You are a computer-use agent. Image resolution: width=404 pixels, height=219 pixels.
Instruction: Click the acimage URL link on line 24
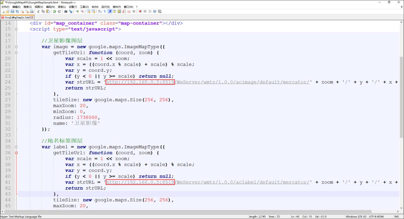(207, 82)
